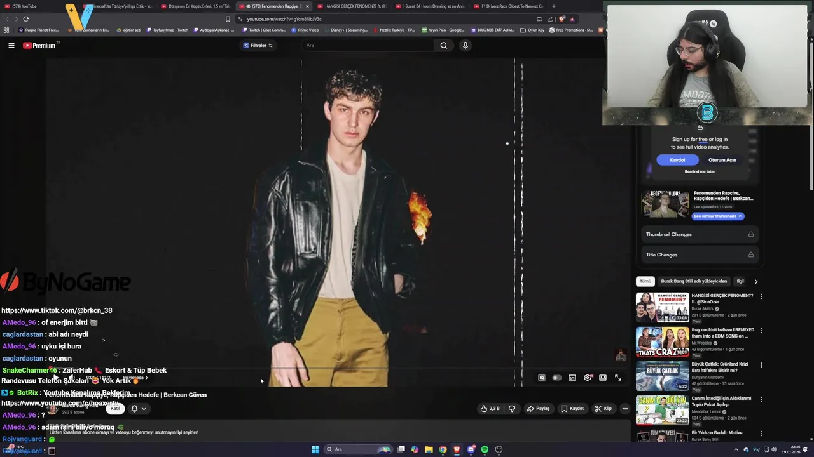Enter fullscreen mode in player
The width and height of the screenshot is (814, 457).
[618, 378]
